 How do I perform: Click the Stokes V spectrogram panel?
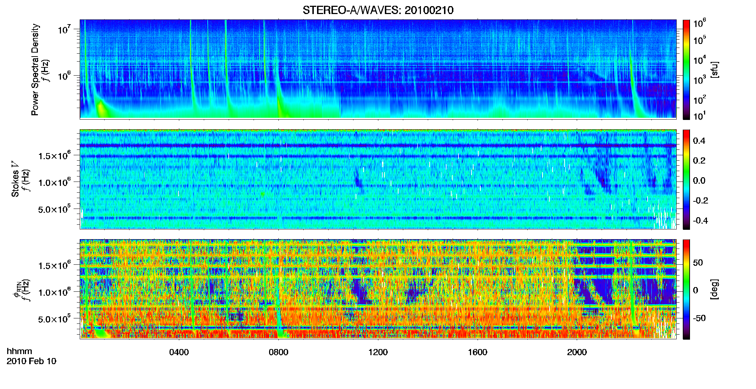[378, 179]
